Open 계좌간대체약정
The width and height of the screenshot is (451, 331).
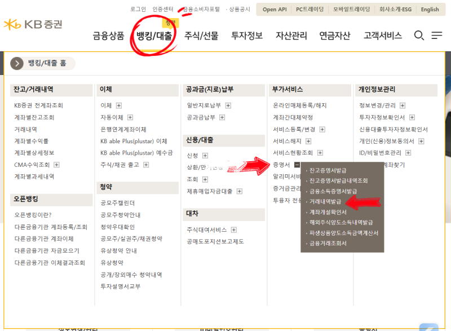coord(293,117)
